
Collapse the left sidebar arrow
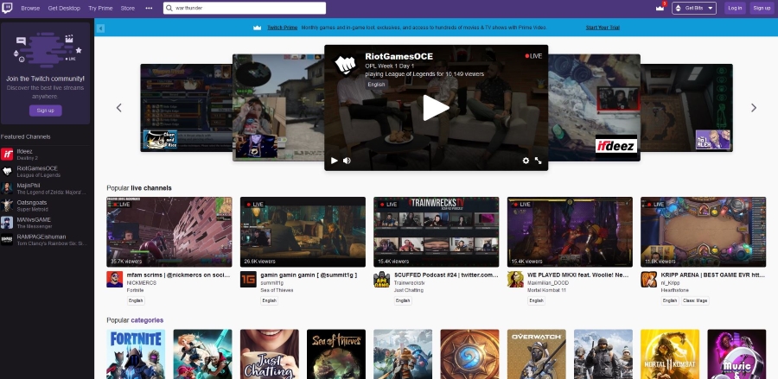point(101,28)
